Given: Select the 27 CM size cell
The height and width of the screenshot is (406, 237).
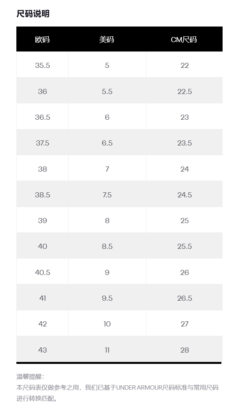Looking at the screenshot, I should (184, 324).
